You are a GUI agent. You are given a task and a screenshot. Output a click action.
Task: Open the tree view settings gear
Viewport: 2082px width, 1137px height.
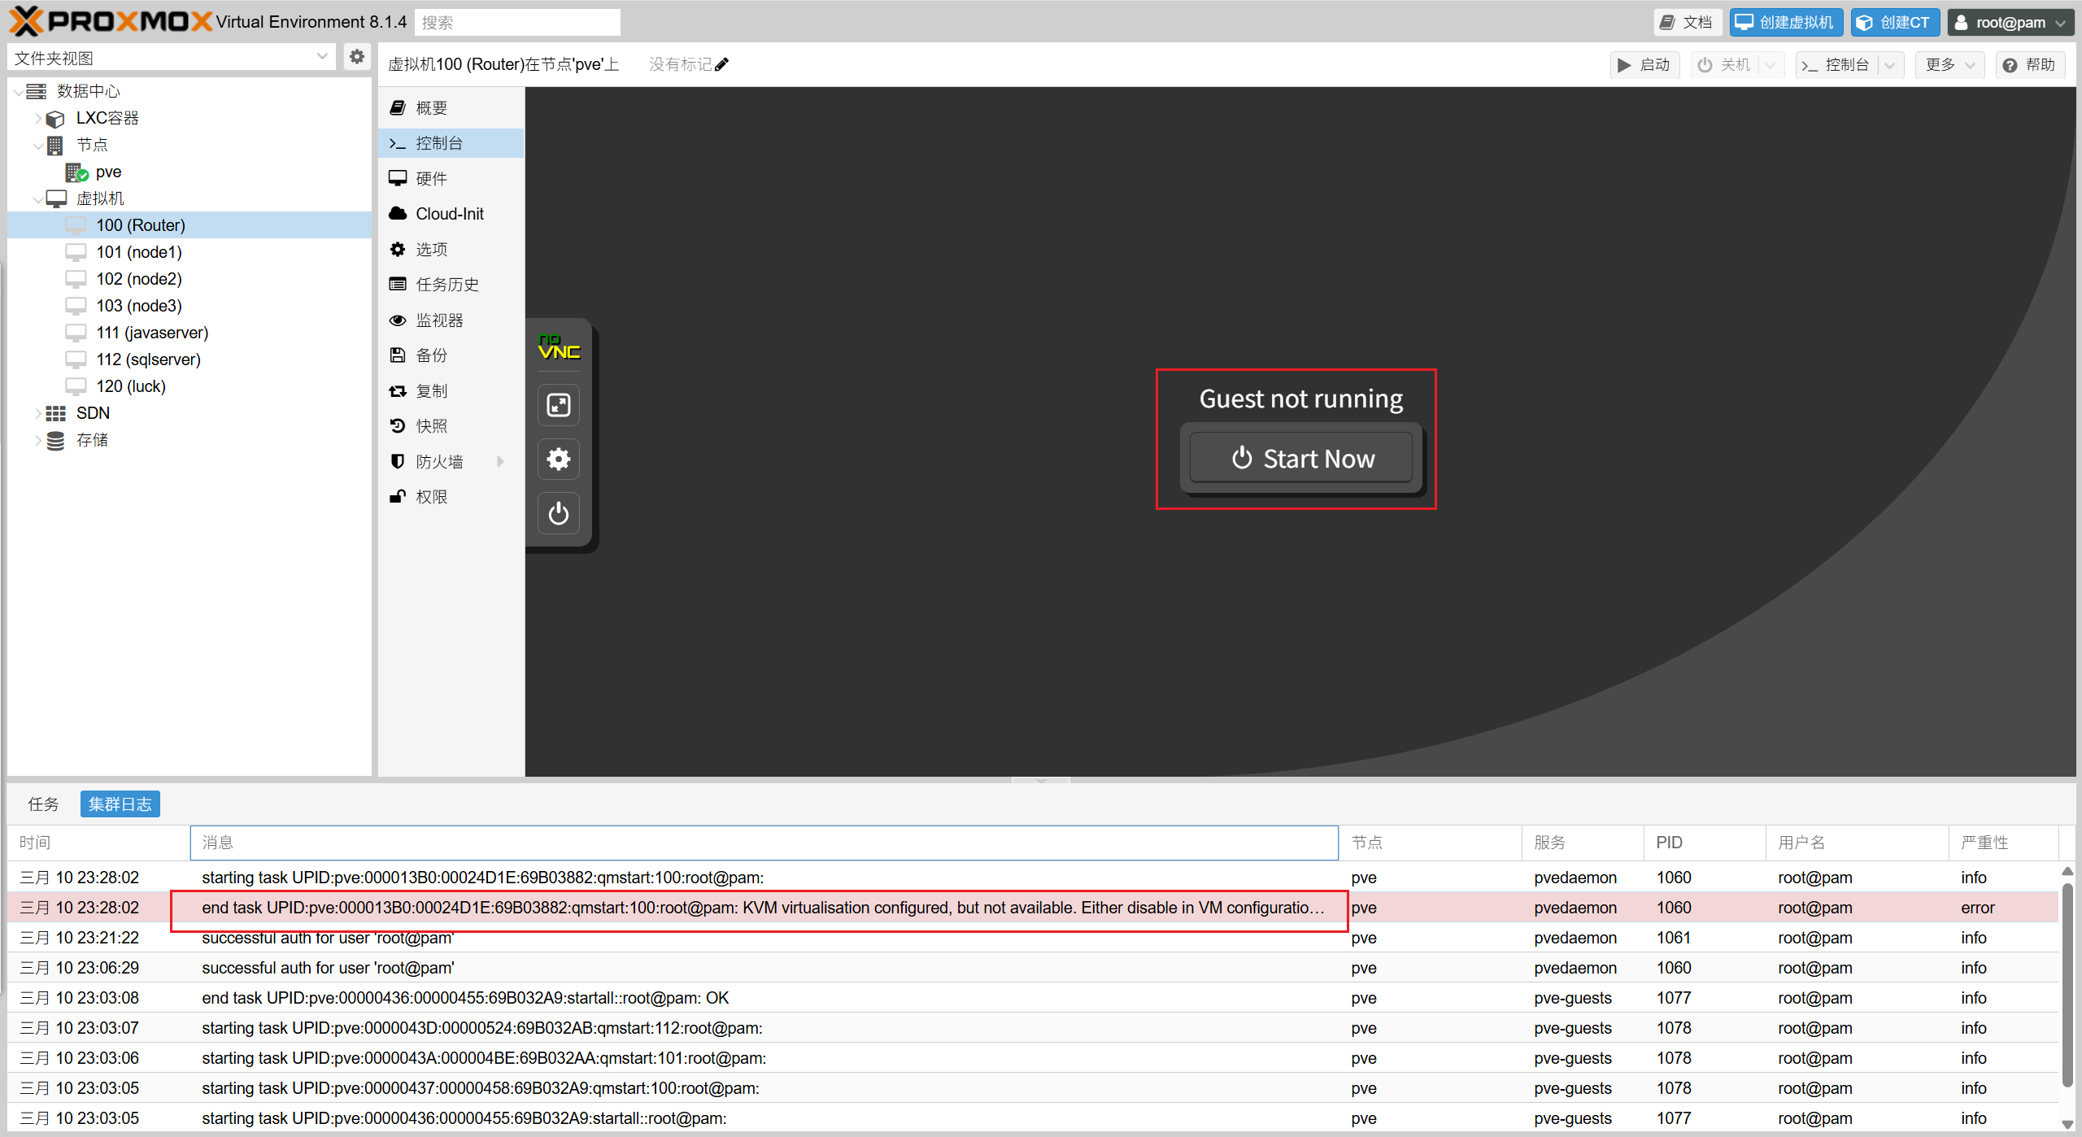[x=356, y=57]
